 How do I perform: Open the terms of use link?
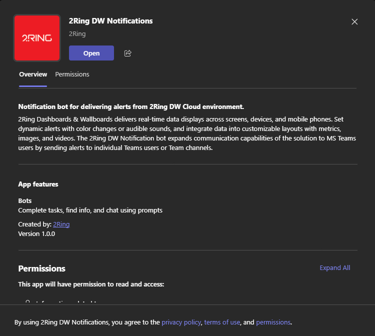(x=222, y=322)
